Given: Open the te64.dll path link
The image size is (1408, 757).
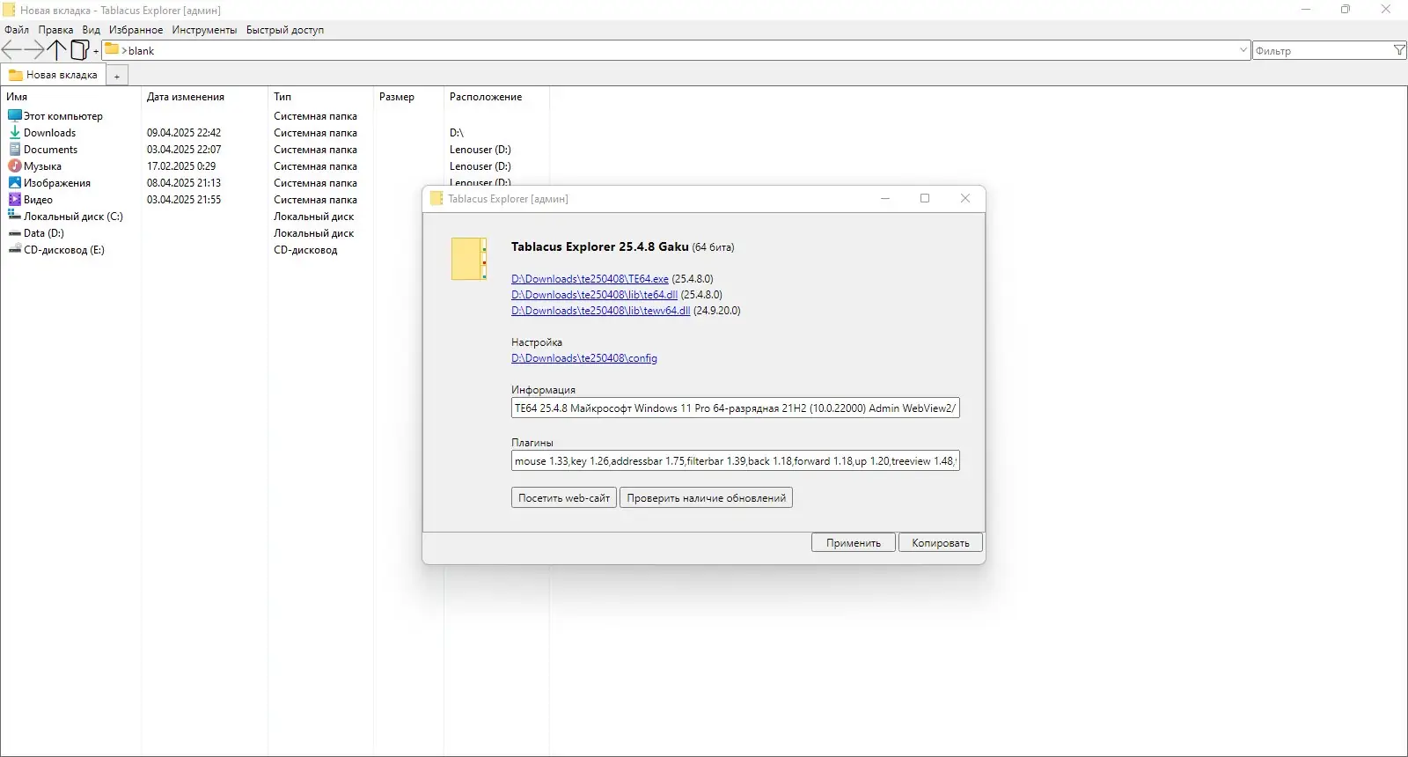Looking at the screenshot, I should click(594, 295).
